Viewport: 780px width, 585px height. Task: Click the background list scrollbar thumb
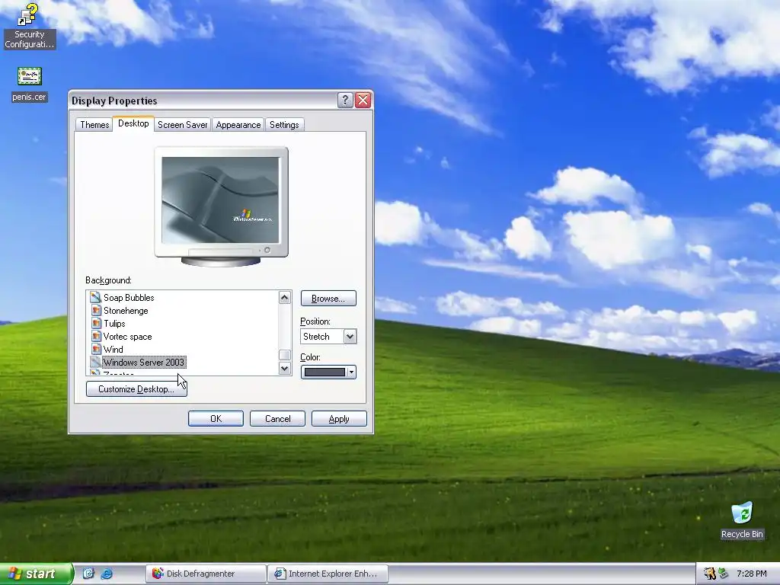coord(285,355)
